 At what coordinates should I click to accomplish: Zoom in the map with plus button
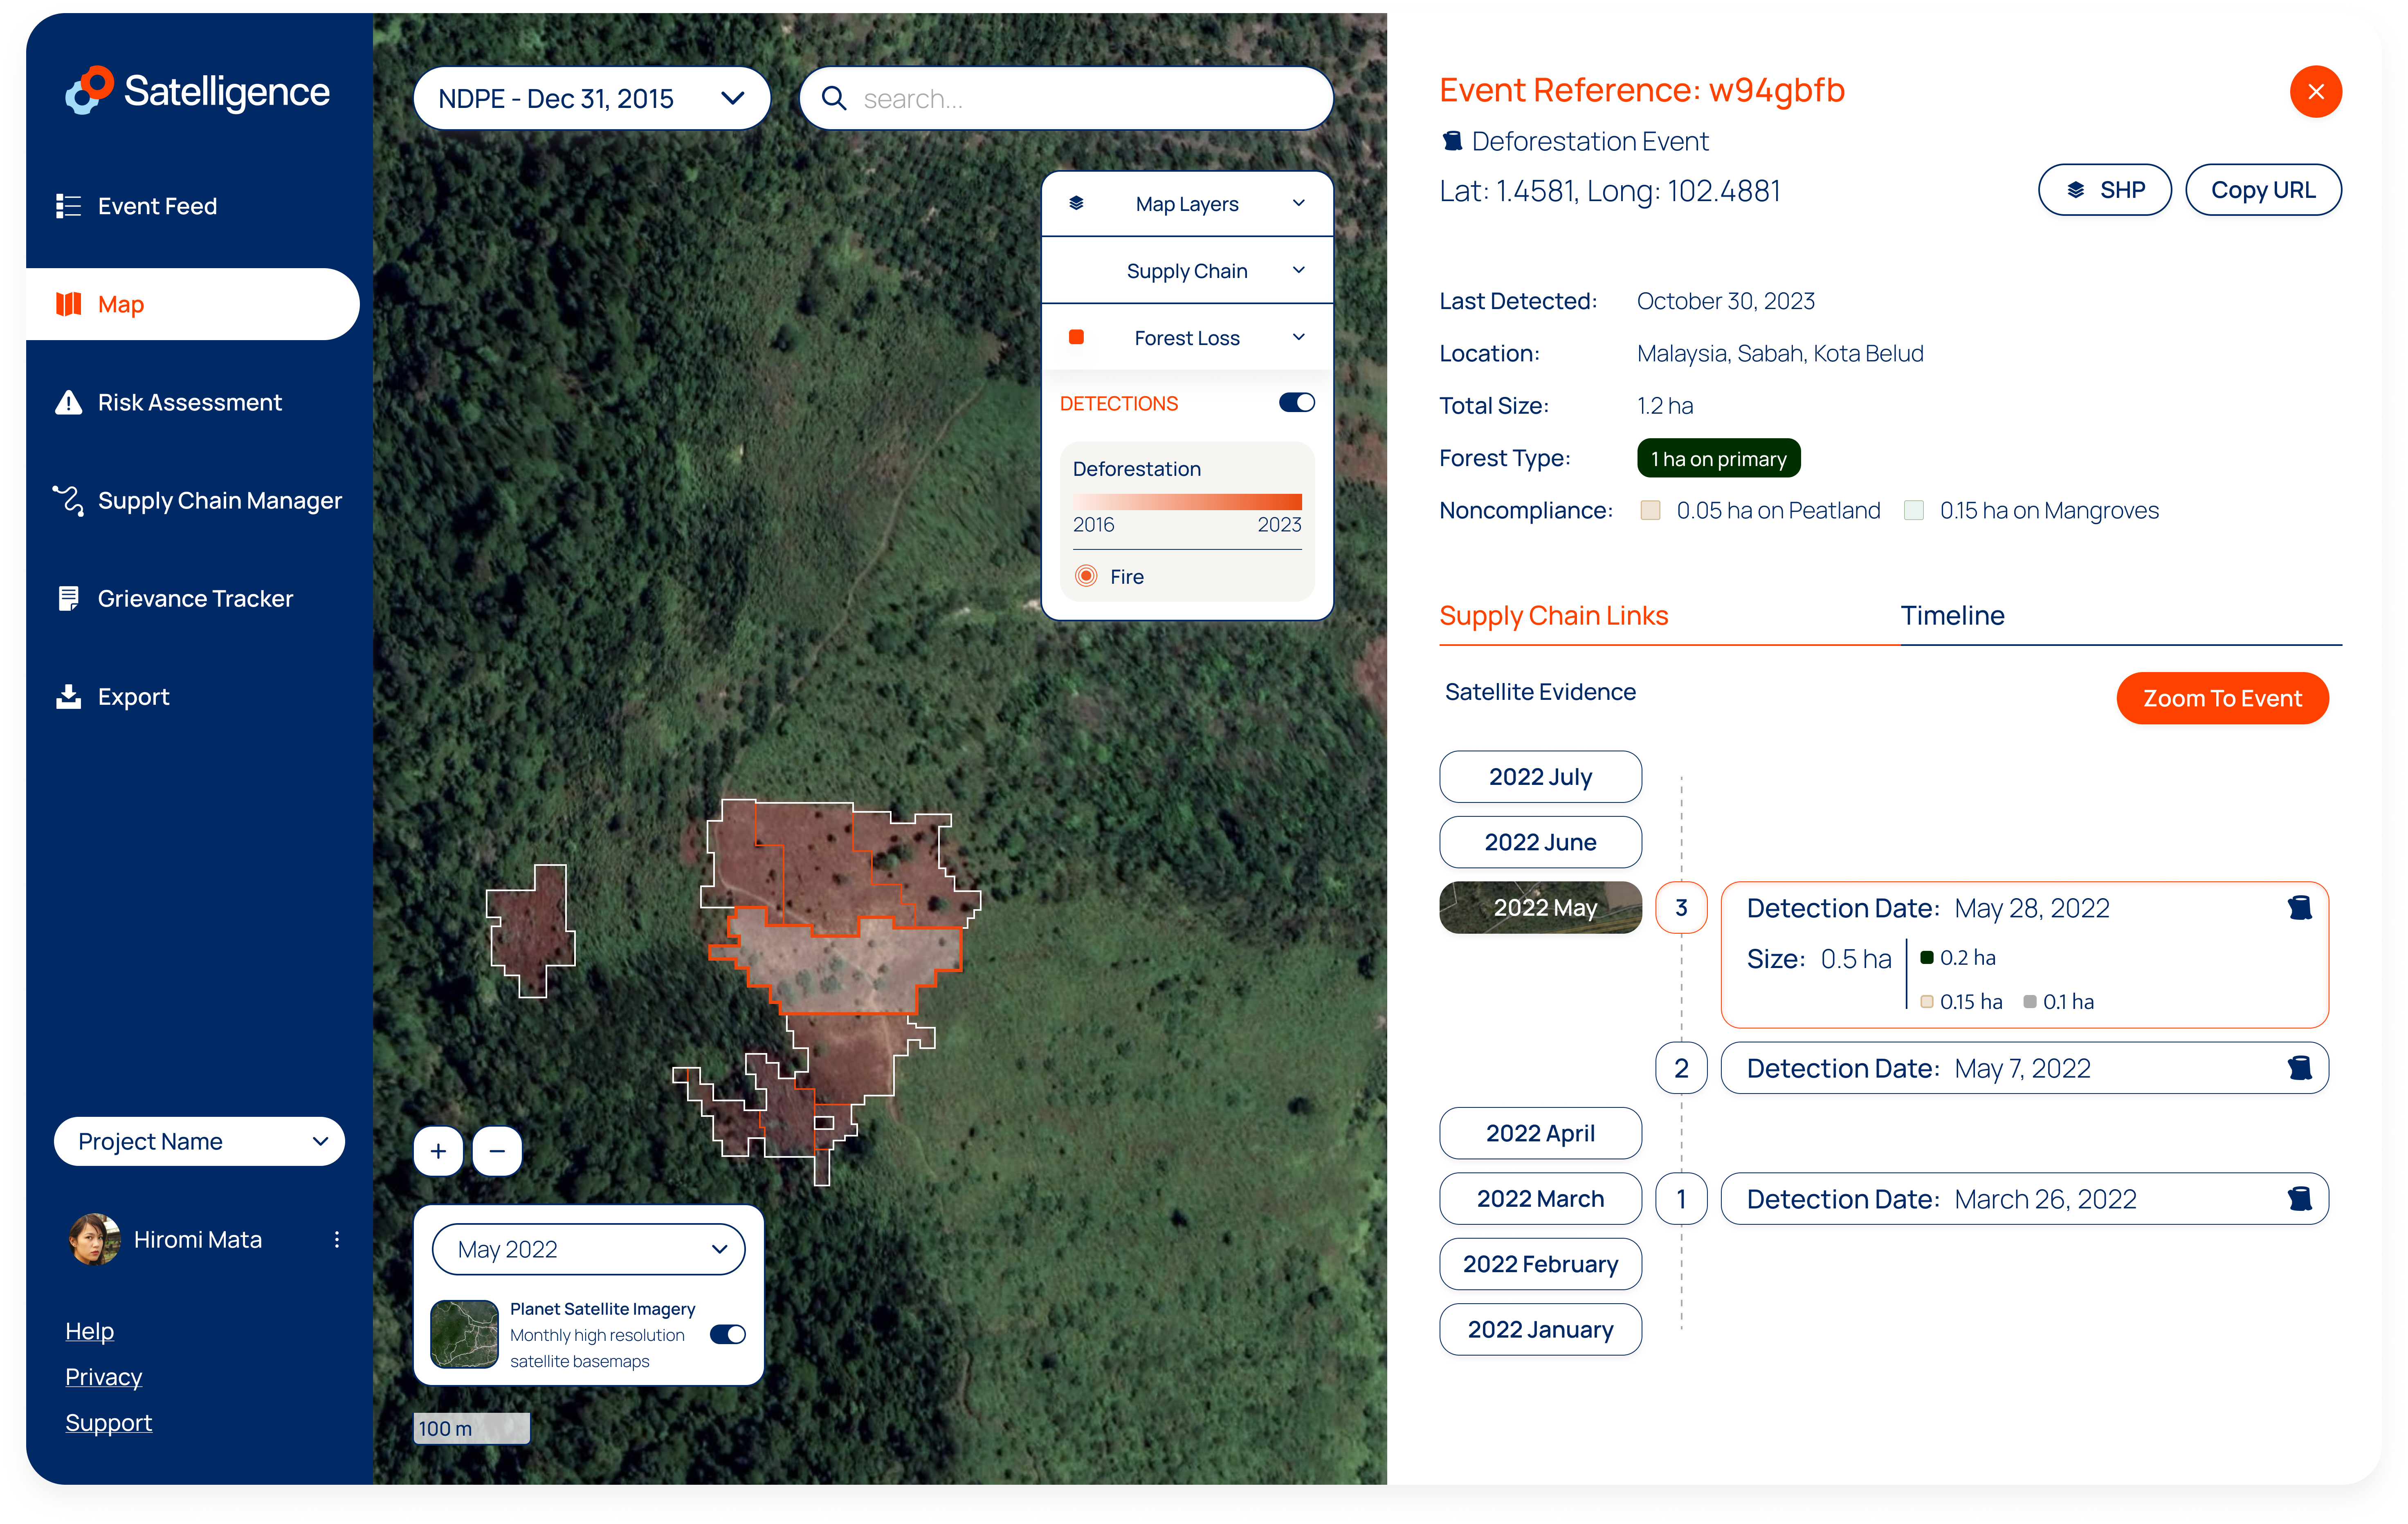pyautogui.click(x=438, y=1151)
